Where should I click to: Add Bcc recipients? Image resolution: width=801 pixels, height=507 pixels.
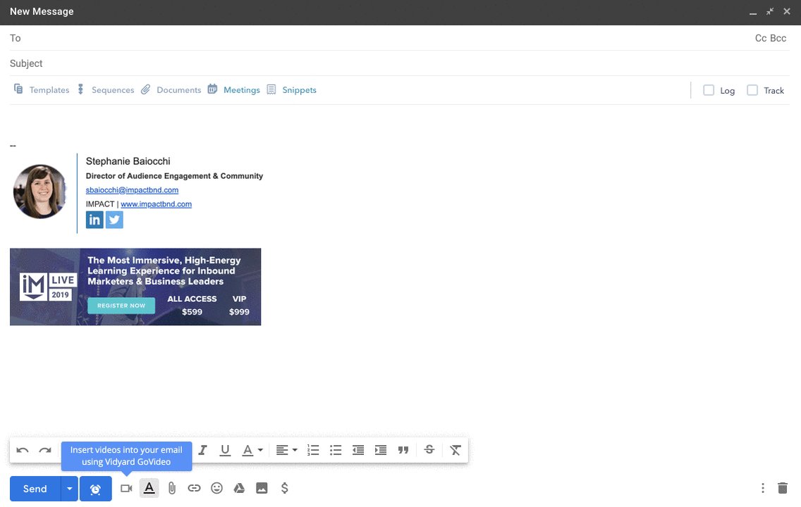[778, 38]
